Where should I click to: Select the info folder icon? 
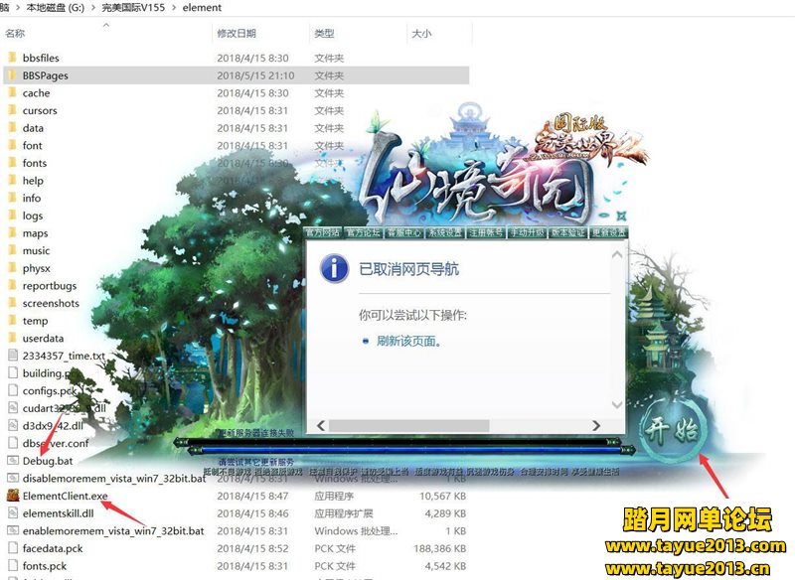[13, 198]
